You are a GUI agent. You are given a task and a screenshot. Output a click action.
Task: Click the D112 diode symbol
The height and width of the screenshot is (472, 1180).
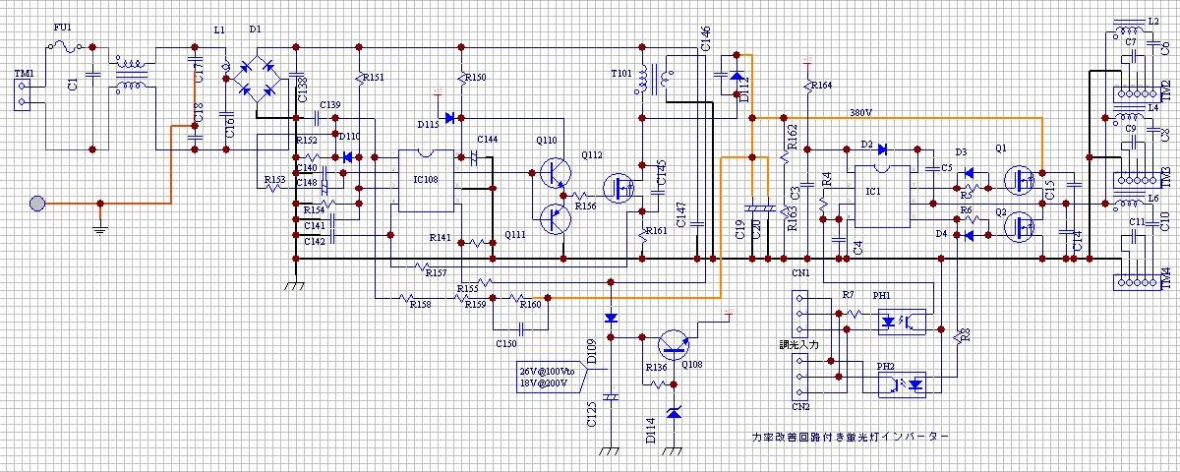[x=736, y=76]
